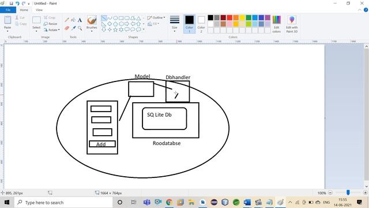Click the Redo arrow in title bar
This screenshot has height=208, width=369.
pyautogui.click(x=24, y=3)
